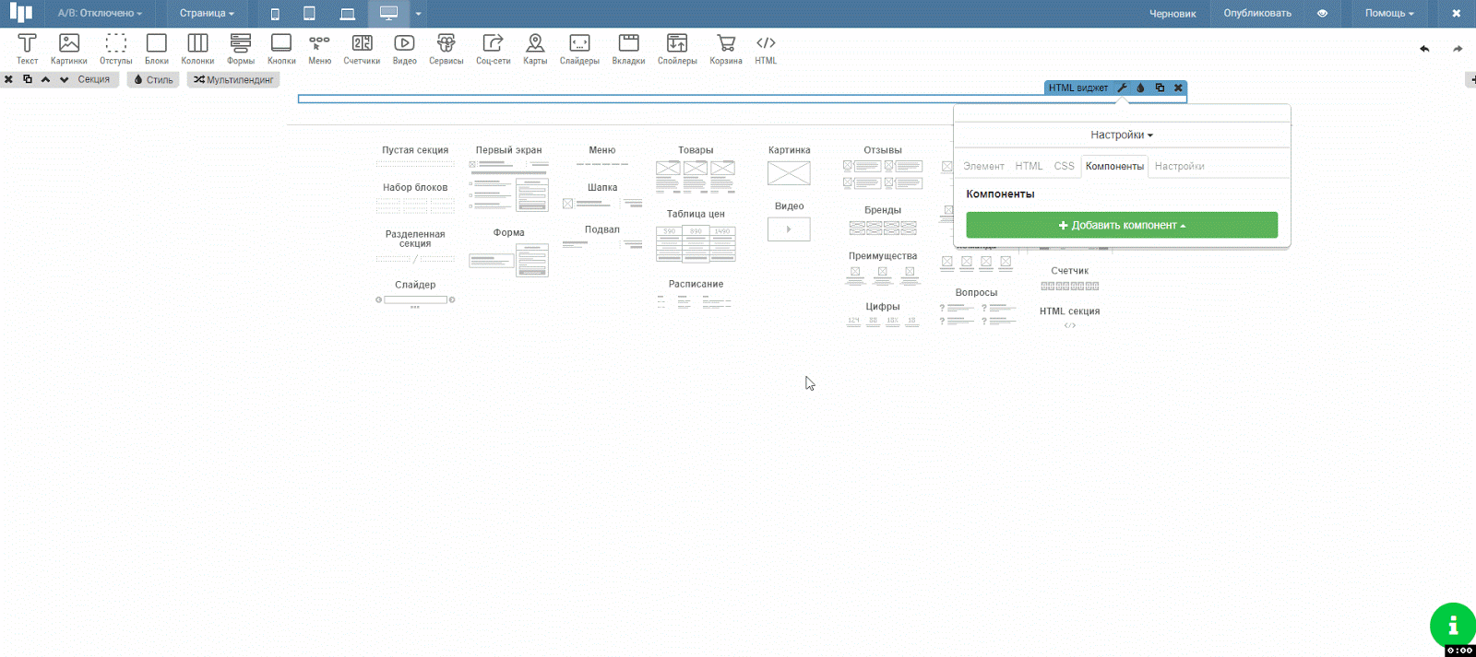Duplicate the section with copy icon
This screenshot has width=1476, height=657.
(28, 79)
